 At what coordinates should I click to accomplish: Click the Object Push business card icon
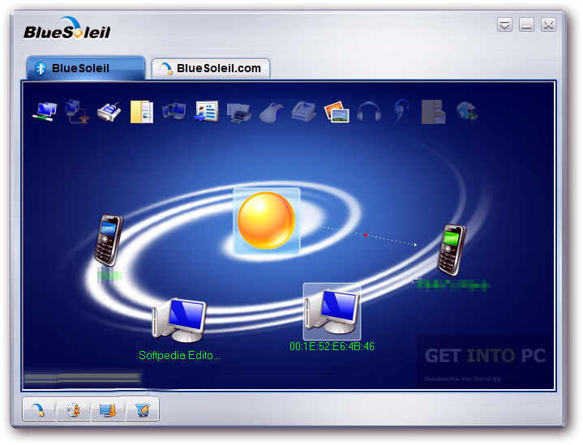pyautogui.click(x=206, y=112)
